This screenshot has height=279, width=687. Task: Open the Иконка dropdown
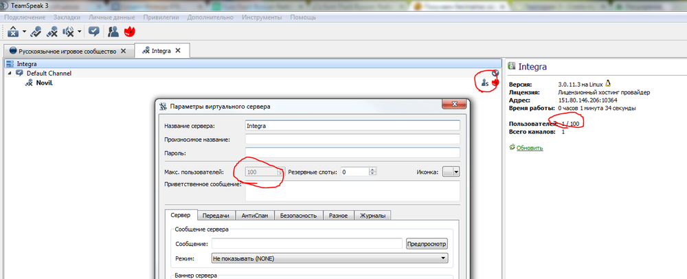click(x=451, y=172)
